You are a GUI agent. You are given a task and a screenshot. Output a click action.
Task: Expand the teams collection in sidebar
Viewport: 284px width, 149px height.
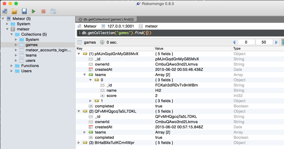tap(16, 55)
